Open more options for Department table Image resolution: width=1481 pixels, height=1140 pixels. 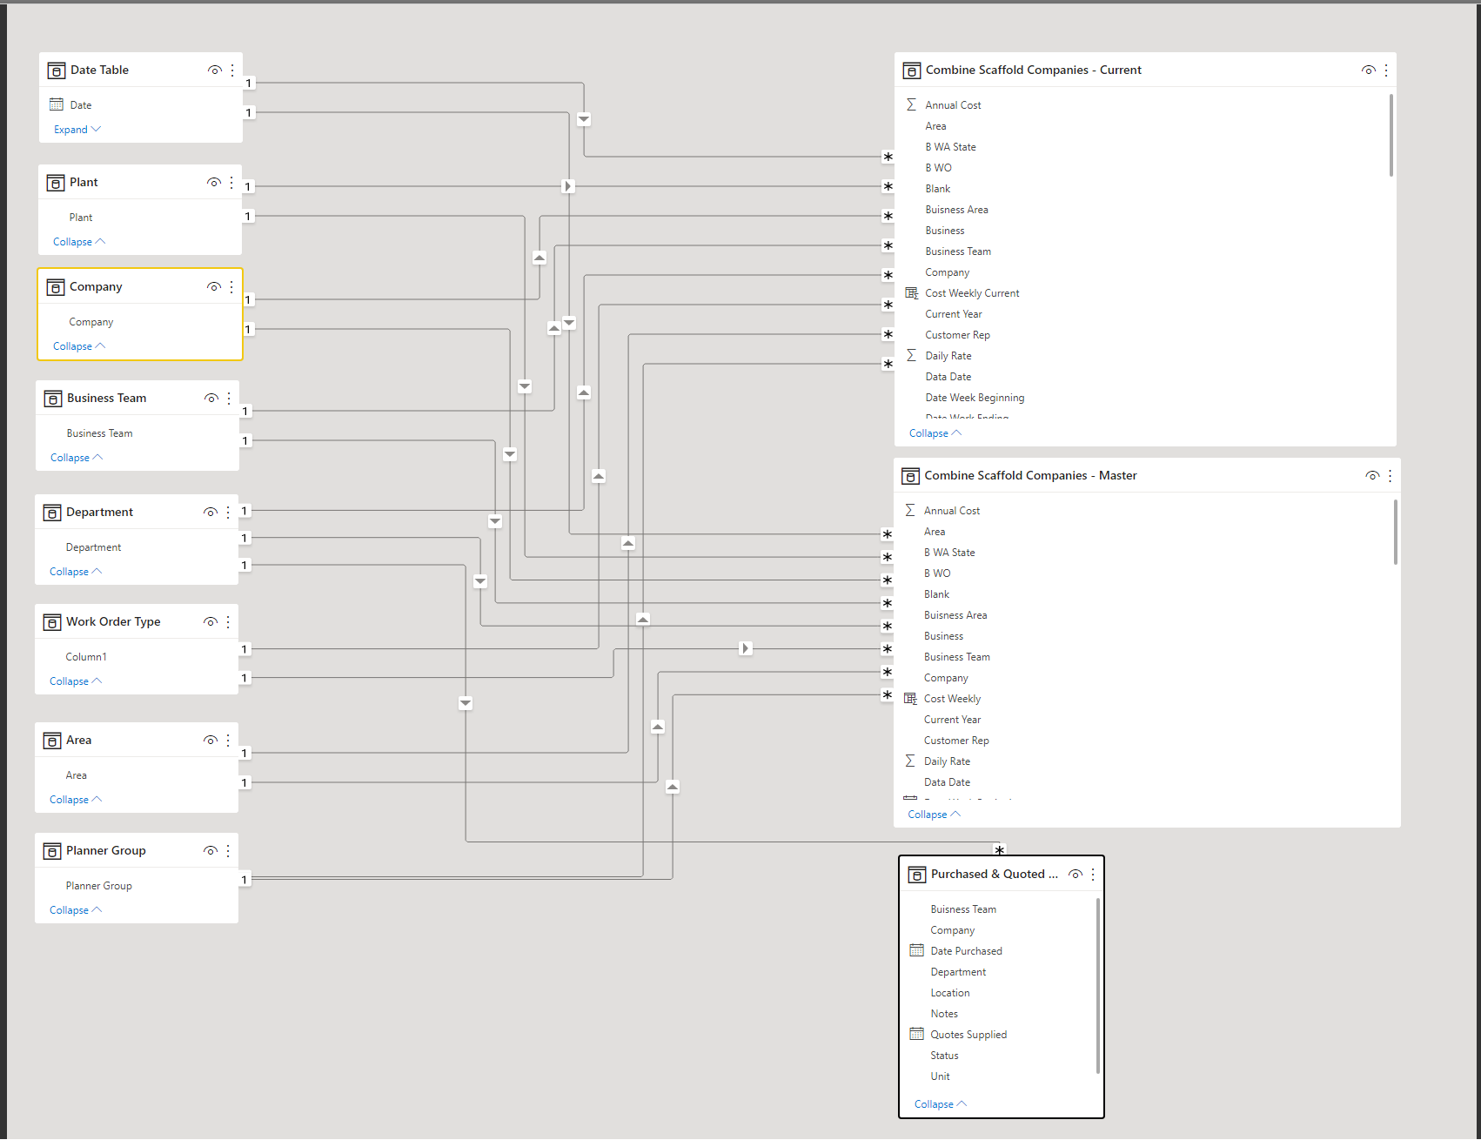(228, 512)
